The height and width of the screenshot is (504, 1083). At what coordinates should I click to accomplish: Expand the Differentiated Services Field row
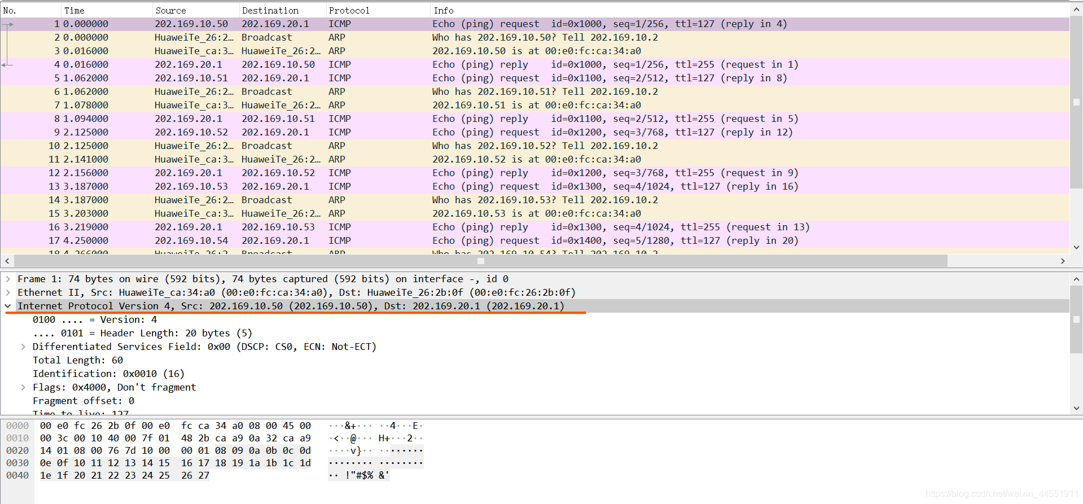[x=23, y=347]
